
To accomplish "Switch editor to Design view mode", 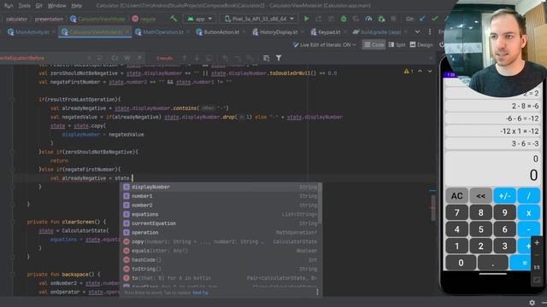I will pyautogui.click(x=421, y=44).
